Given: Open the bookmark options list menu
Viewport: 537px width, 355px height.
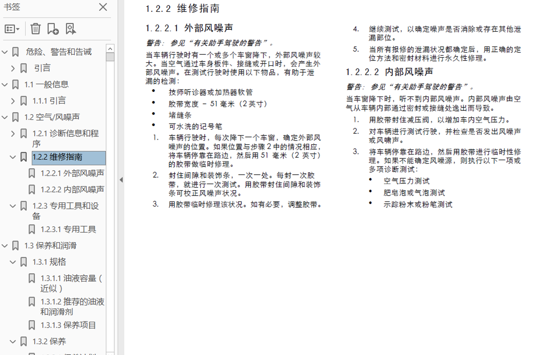Looking at the screenshot, I should pos(12,29).
